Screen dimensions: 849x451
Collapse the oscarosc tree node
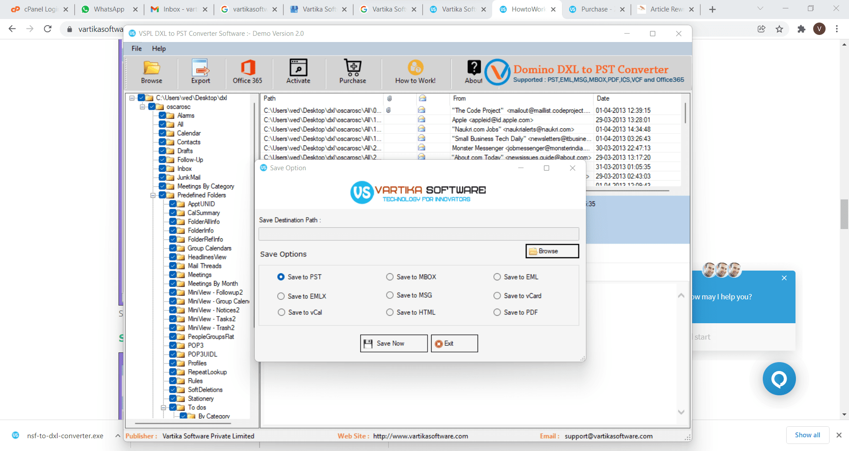coord(142,107)
